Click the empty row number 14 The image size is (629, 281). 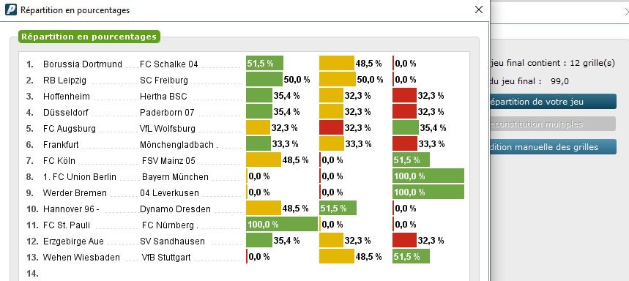click(32, 274)
